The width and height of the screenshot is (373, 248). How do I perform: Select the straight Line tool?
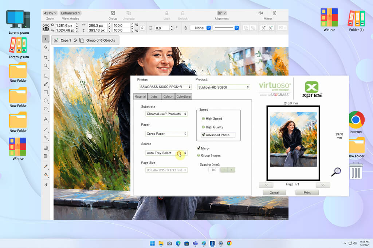pos(46,130)
